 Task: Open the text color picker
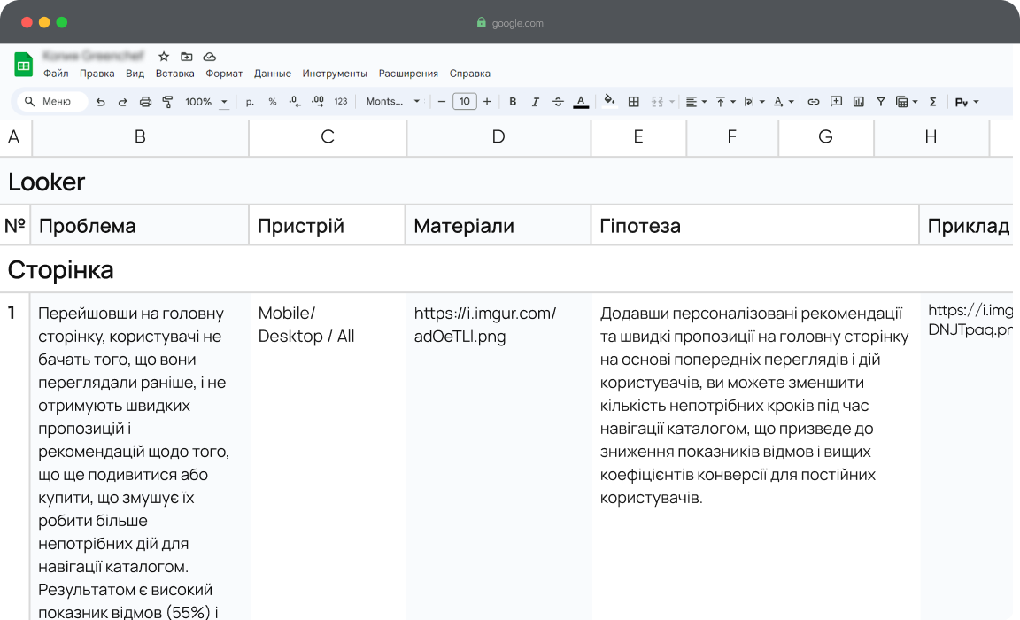point(581,102)
